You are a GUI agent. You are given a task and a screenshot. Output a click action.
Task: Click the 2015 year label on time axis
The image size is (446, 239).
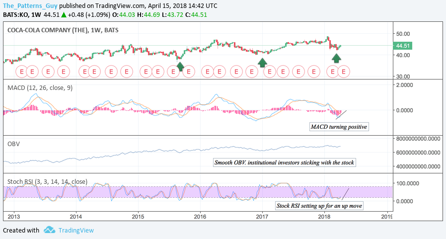point(138,217)
